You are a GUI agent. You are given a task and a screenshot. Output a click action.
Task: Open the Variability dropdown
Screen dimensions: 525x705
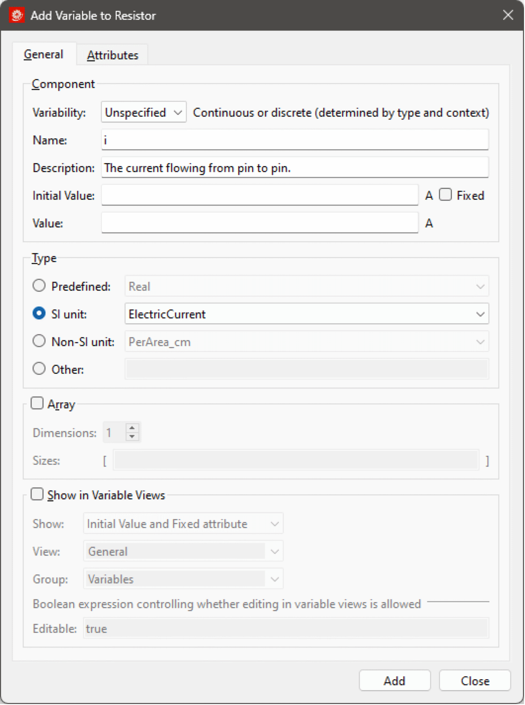click(x=143, y=113)
